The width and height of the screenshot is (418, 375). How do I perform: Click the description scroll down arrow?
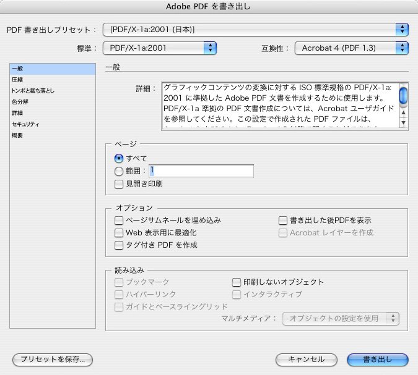point(403,122)
